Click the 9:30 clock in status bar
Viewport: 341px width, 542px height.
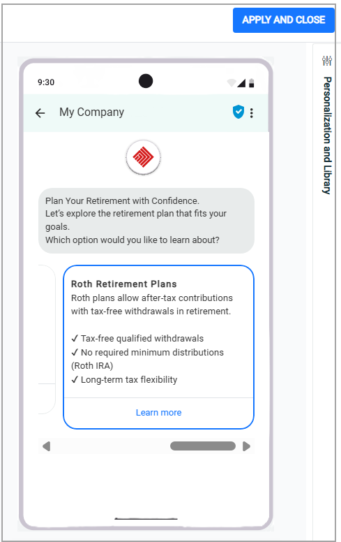pos(46,82)
